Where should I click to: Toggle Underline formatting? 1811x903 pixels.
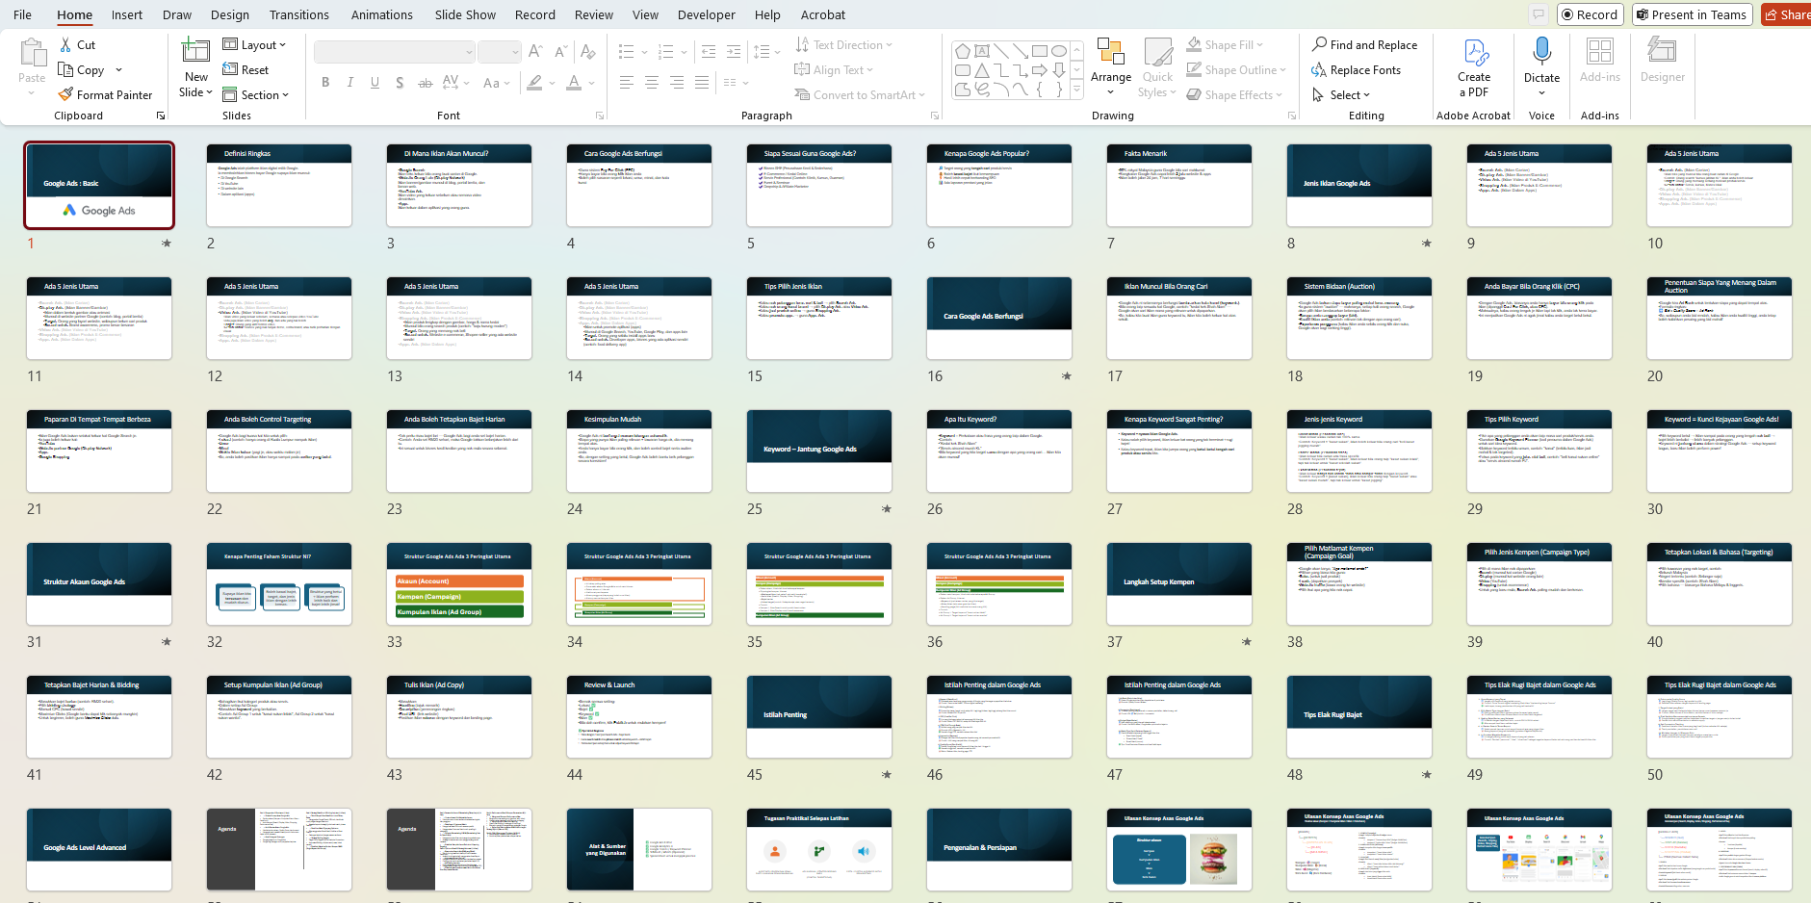pos(375,83)
